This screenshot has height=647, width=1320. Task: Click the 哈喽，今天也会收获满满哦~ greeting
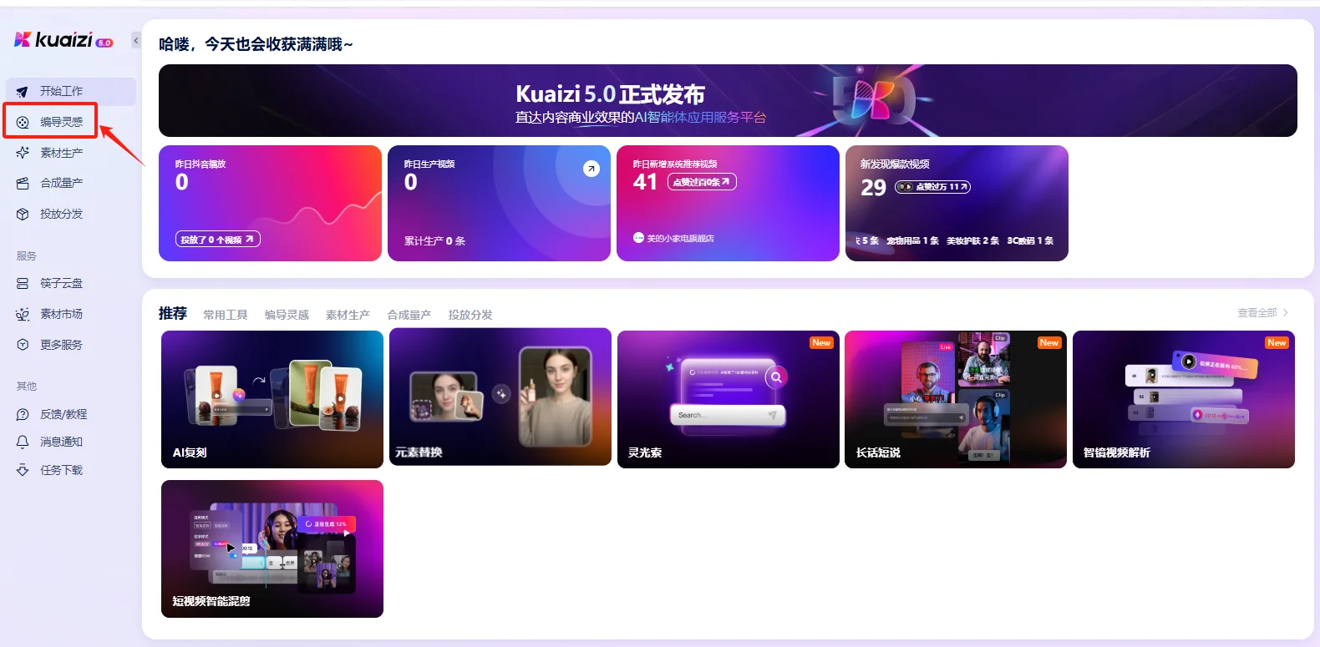pyautogui.click(x=256, y=44)
